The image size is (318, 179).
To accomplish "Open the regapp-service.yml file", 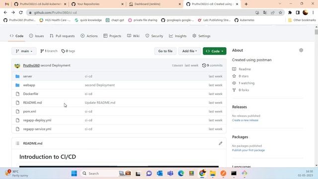I will (x=37, y=129).
